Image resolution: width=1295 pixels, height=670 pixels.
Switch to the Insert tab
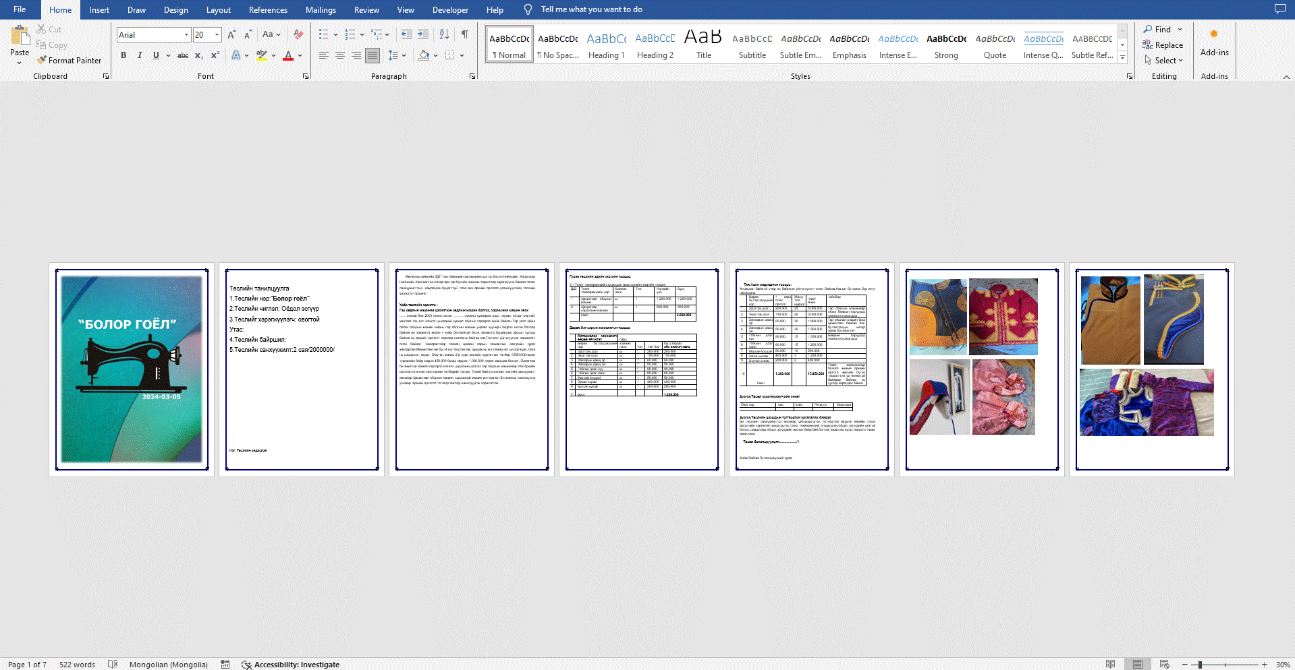99,9
